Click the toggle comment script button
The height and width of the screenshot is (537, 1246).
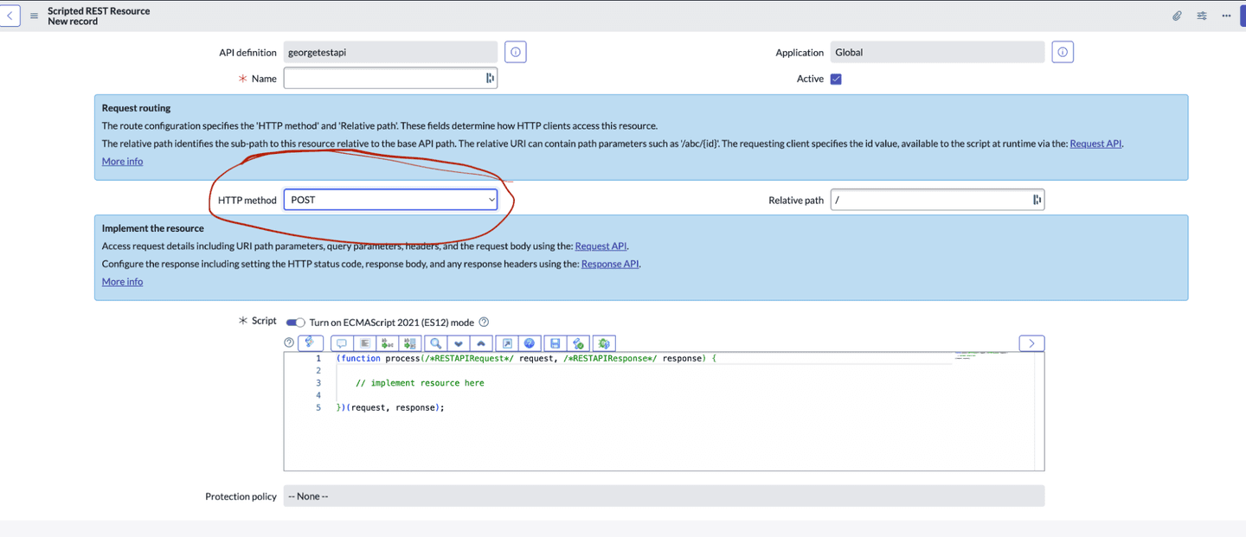click(342, 343)
